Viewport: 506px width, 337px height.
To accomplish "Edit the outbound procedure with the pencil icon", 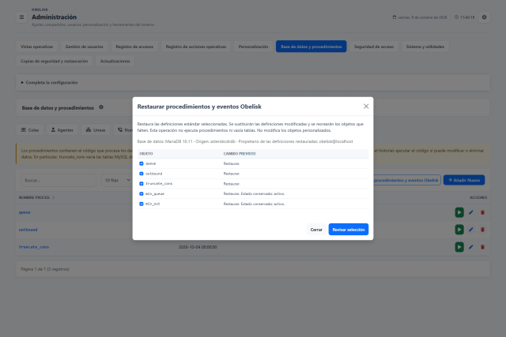I will click(471, 230).
